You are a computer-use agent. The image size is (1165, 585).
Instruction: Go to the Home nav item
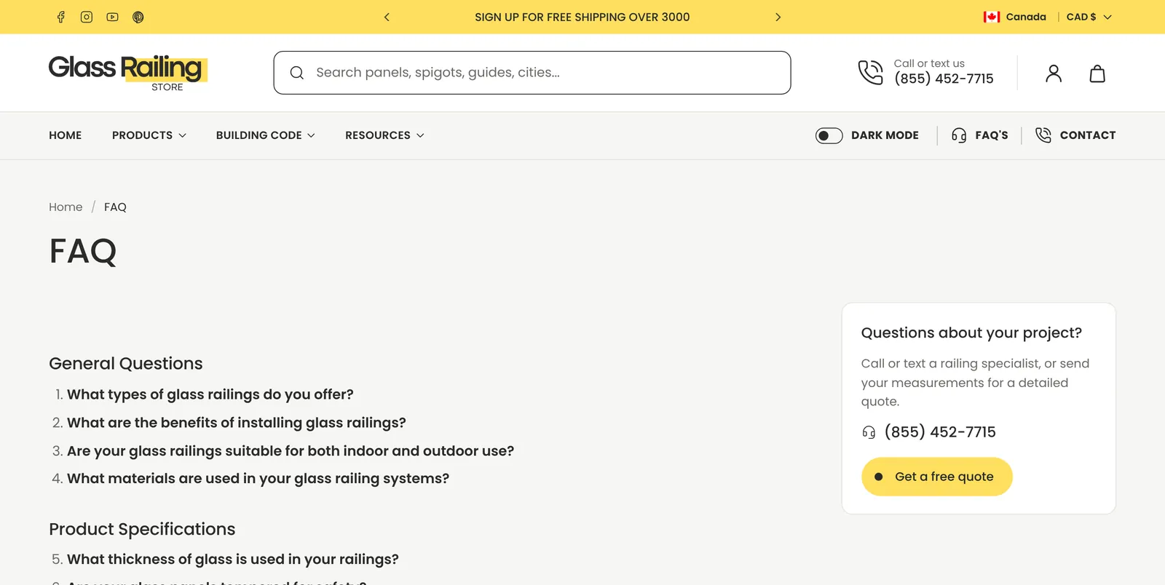click(66, 135)
